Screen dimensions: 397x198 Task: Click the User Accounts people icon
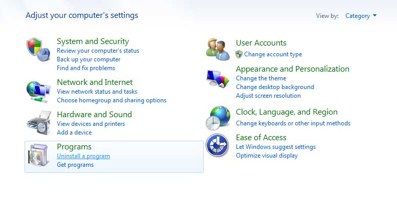click(x=217, y=49)
